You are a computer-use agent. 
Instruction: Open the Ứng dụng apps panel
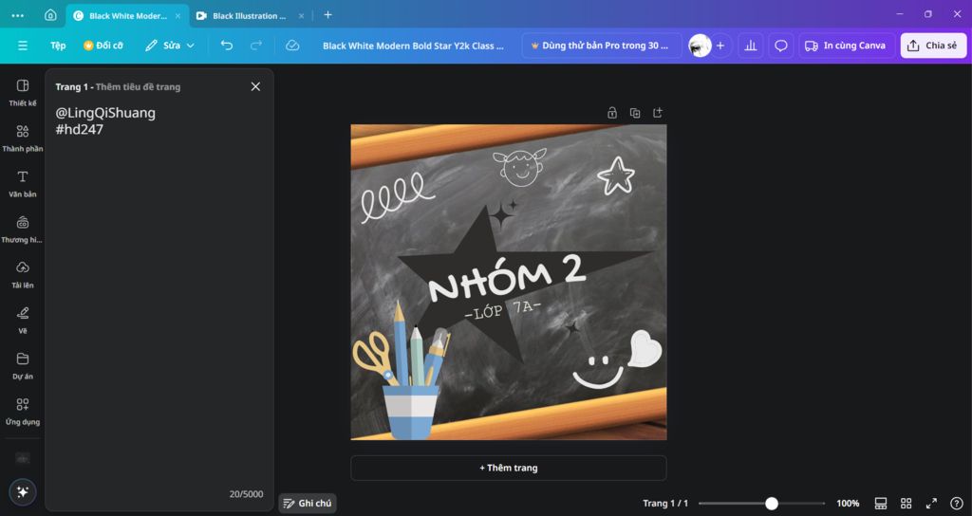coord(23,412)
